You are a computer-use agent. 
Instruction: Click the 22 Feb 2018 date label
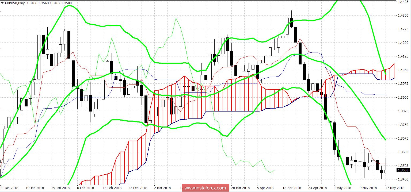tap(138, 188)
